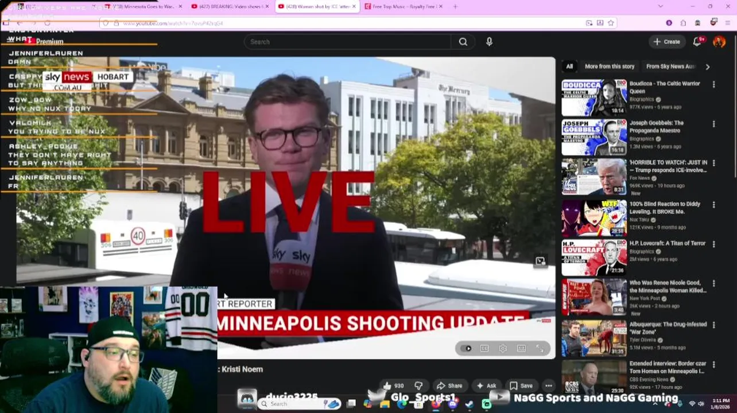Switch to Minnesota Goes to War browser tab
This screenshot has height=413, width=737.
(143, 7)
